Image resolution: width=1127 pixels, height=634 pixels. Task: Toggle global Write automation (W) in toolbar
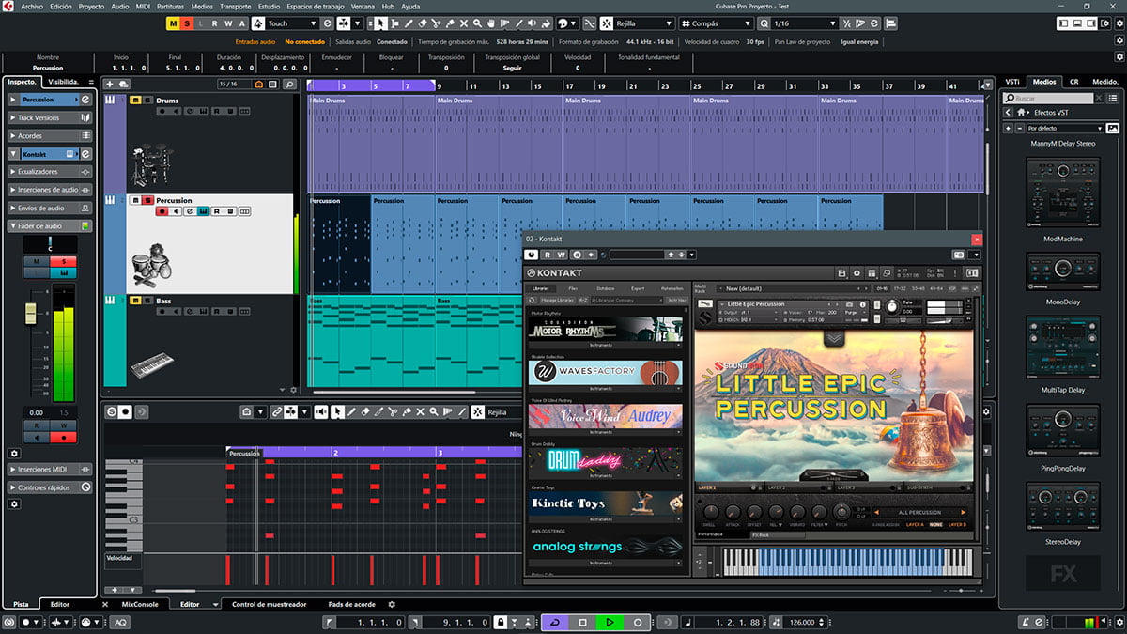coord(228,23)
